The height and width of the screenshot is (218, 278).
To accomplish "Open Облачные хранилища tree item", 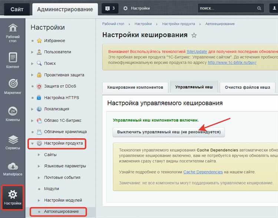I will pos(65,132).
